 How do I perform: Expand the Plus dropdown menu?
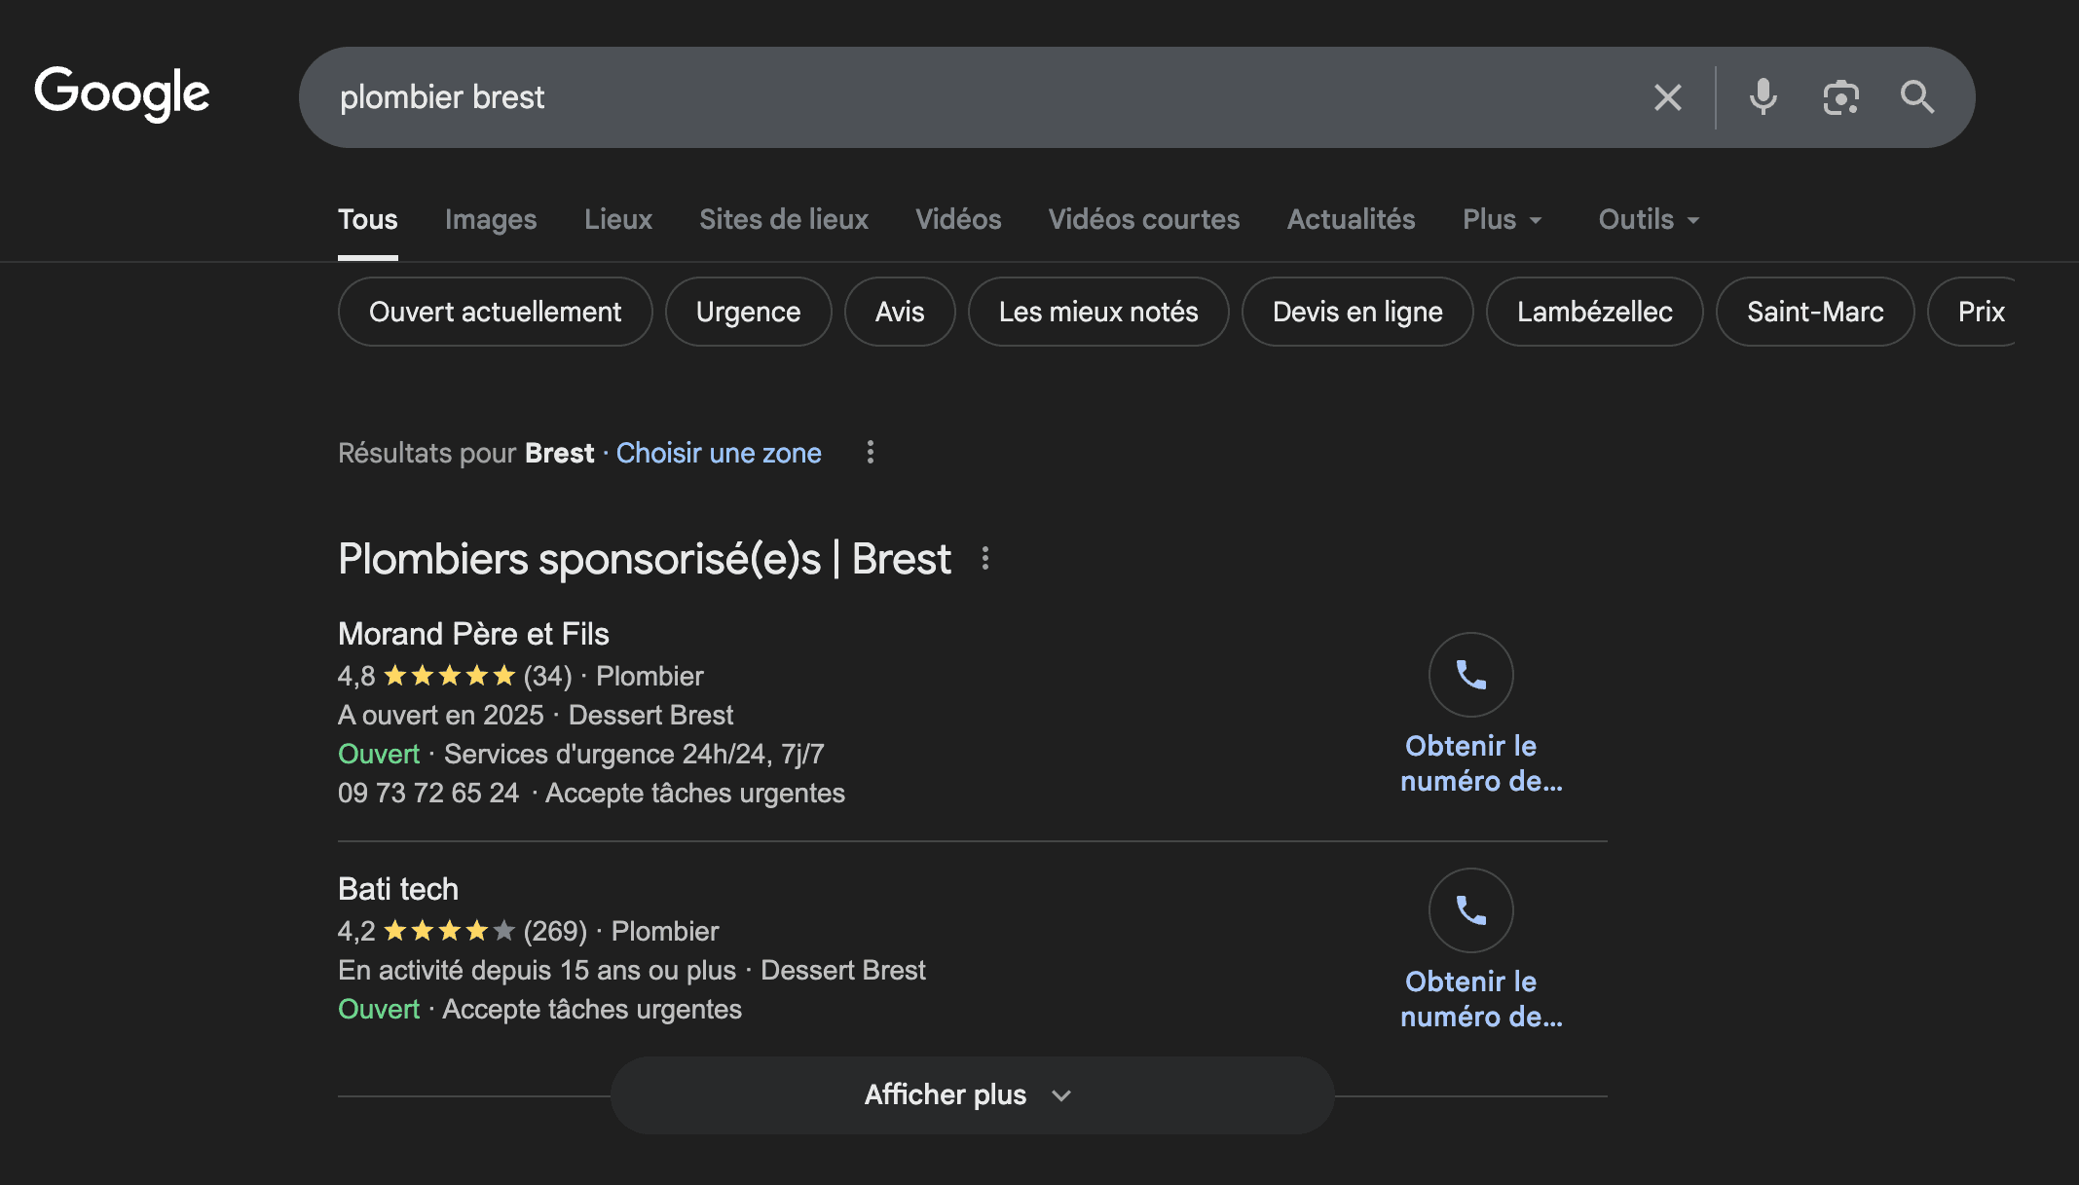[1502, 219]
